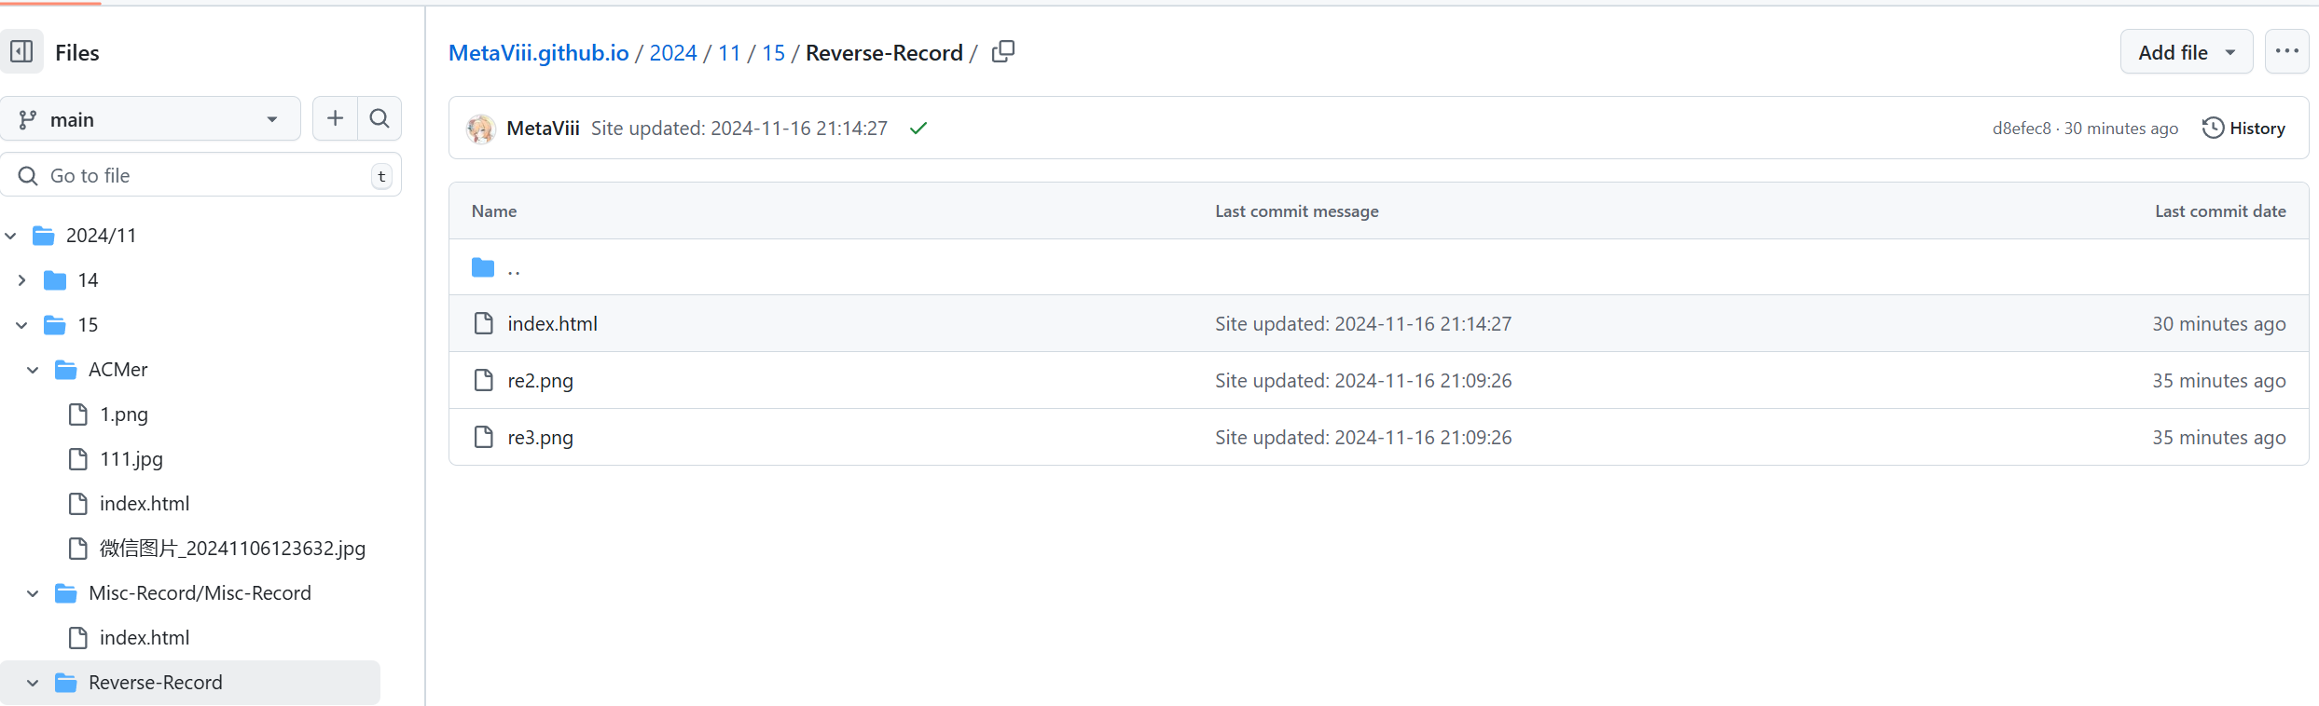Viewport: 2319px width, 706px height.
Task: View commit History
Action: click(2243, 129)
